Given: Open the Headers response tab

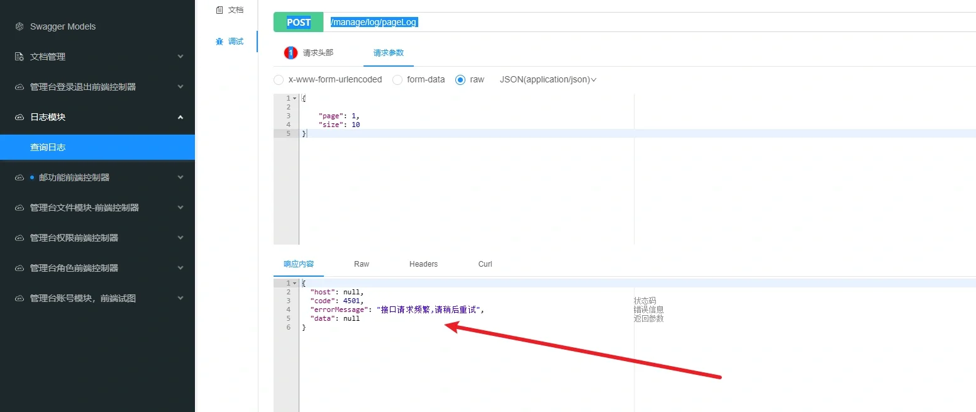Looking at the screenshot, I should coord(423,264).
